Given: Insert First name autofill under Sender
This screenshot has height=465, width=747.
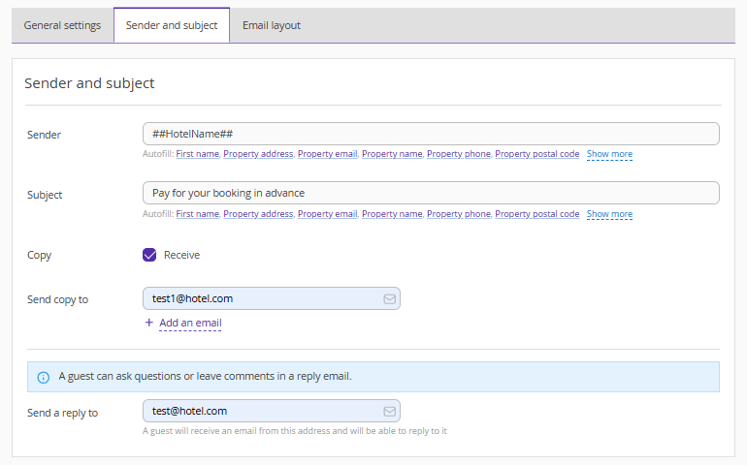Looking at the screenshot, I should pyautogui.click(x=197, y=154).
